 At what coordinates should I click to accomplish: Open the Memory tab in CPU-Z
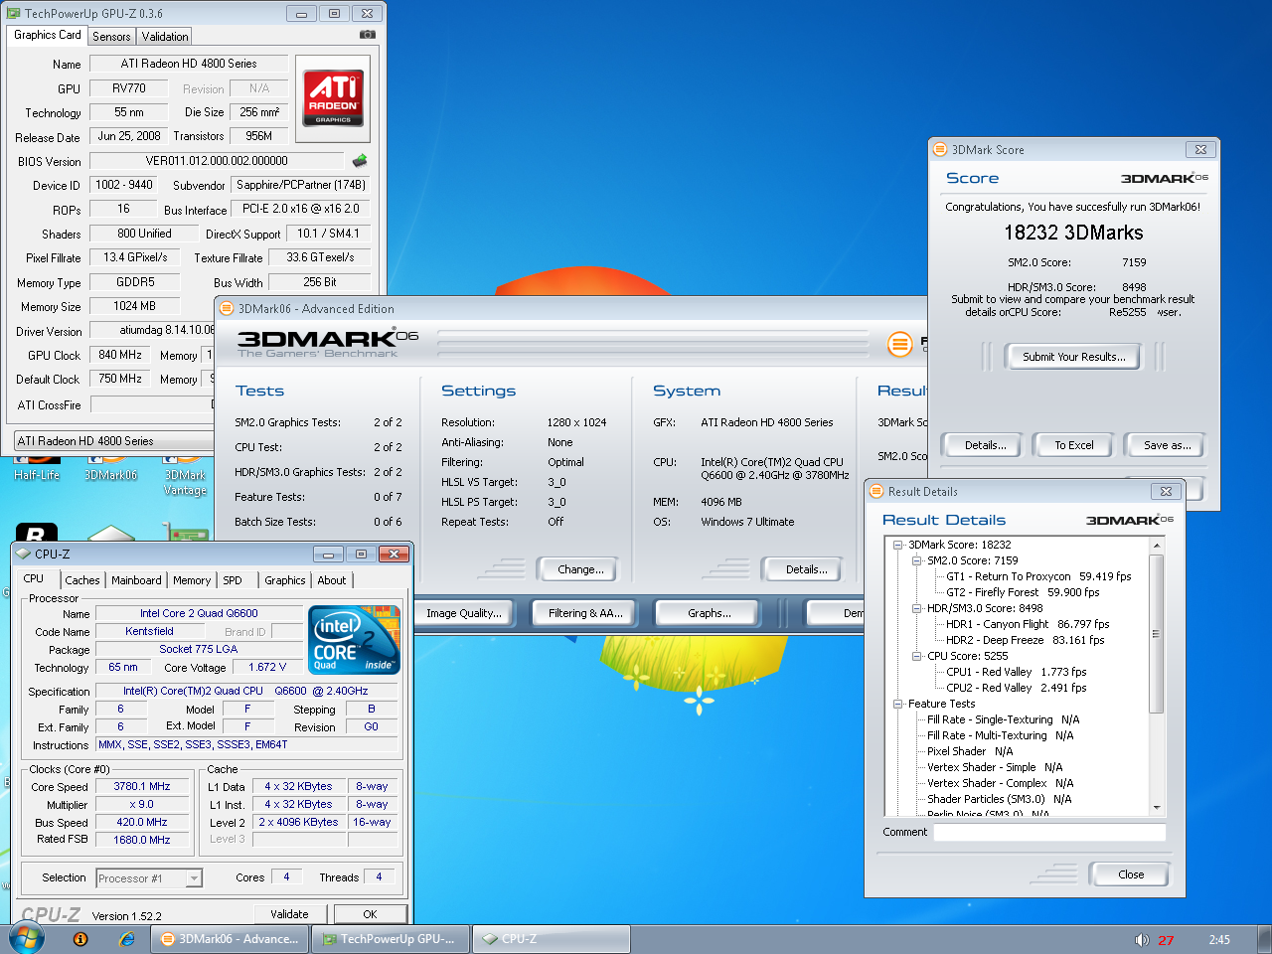(x=192, y=580)
